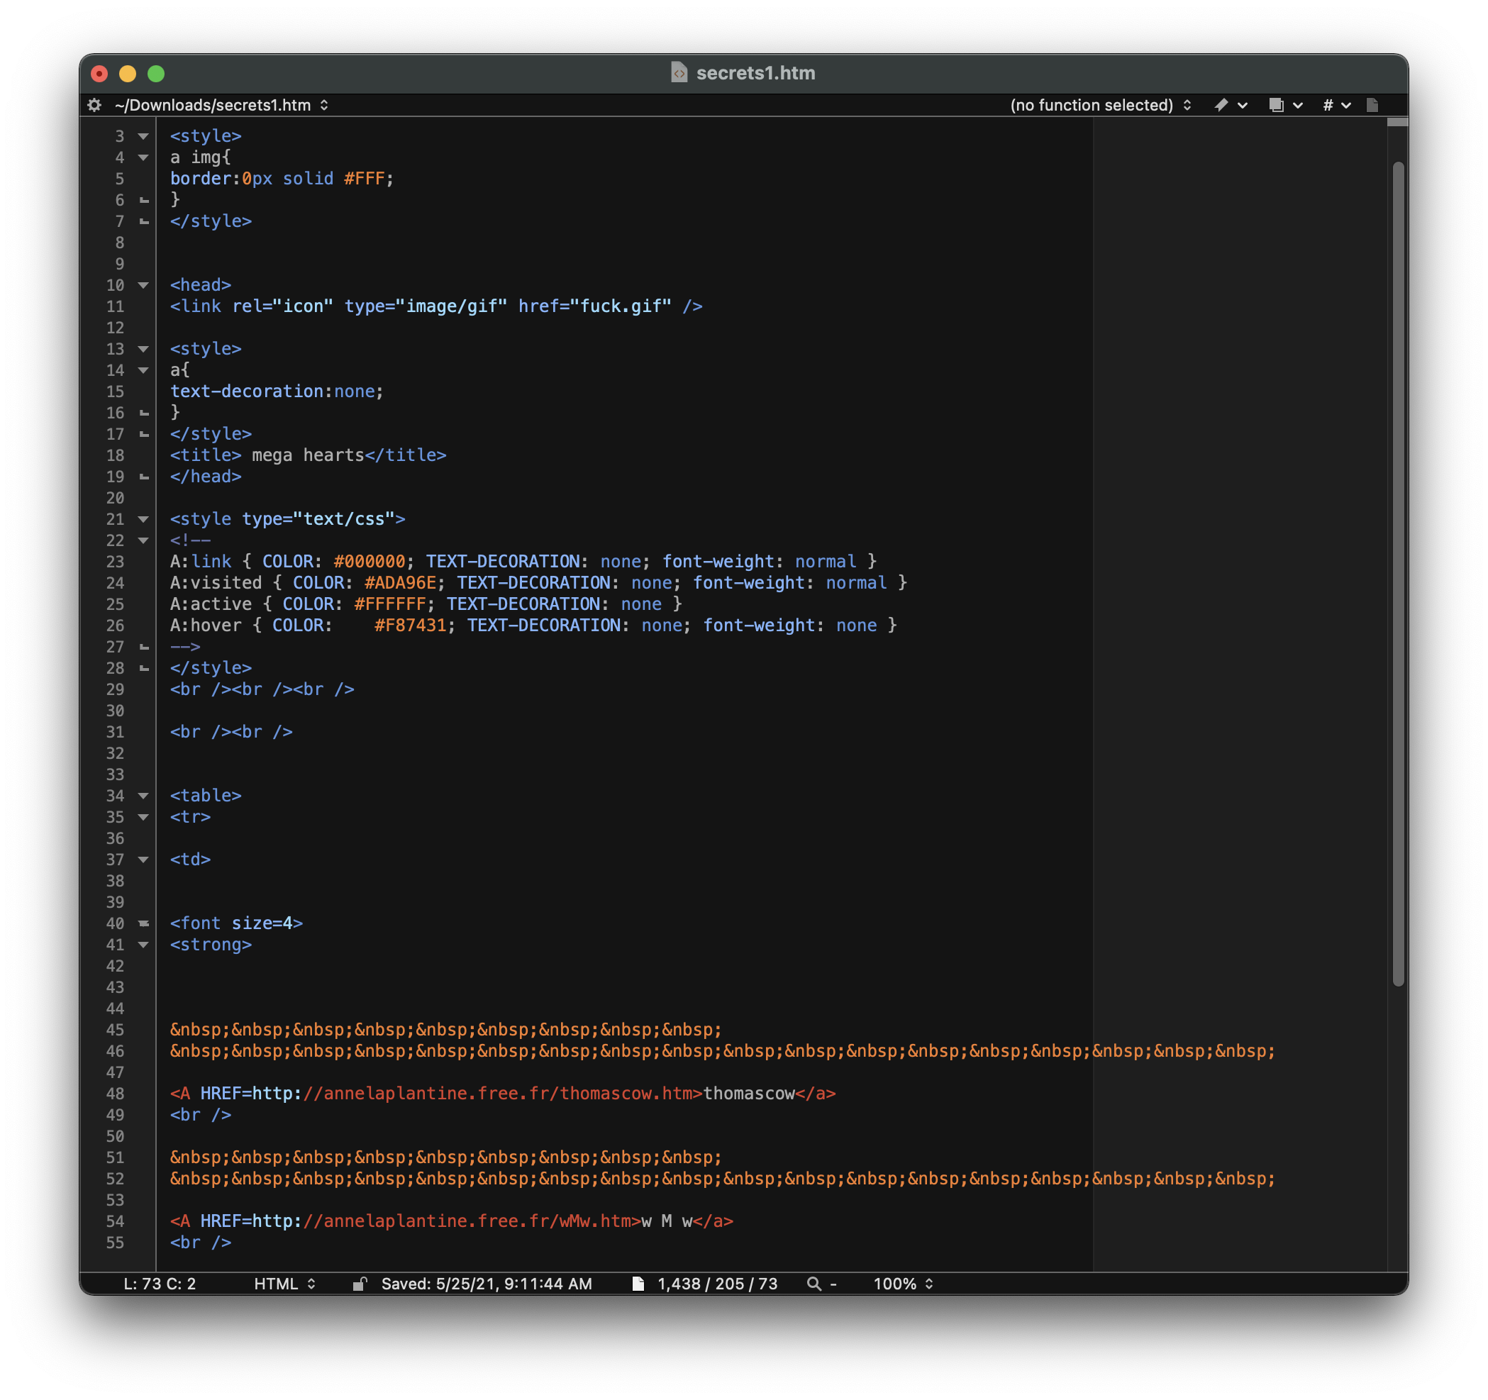This screenshot has width=1488, height=1400.
Task: Click the line number navigation # icon
Action: (x=1328, y=106)
